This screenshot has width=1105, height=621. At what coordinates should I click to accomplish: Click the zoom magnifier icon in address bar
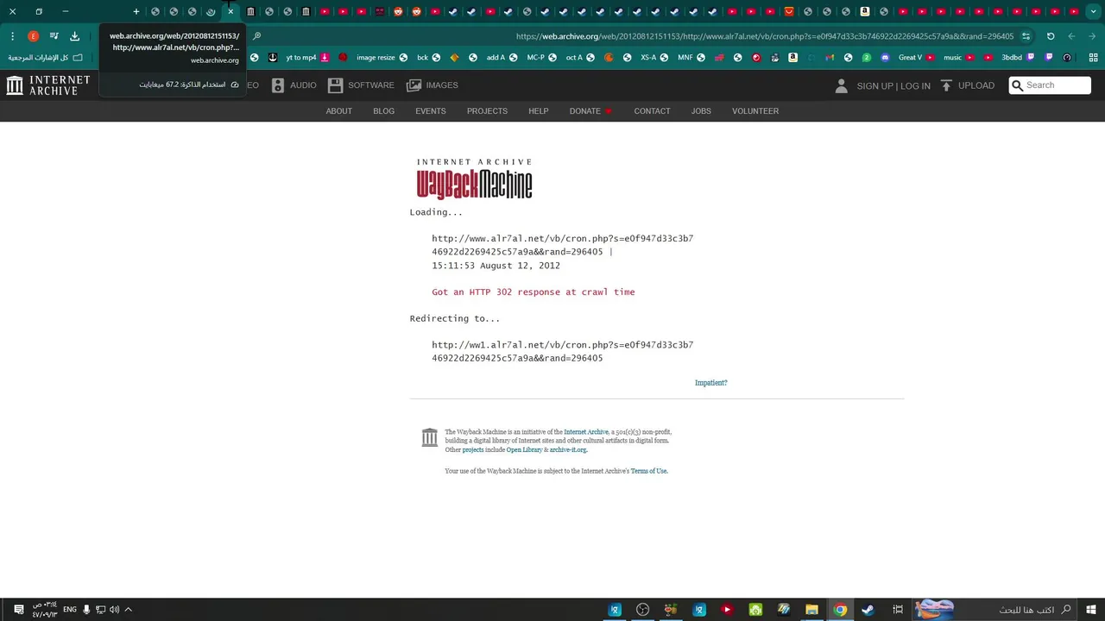point(256,36)
